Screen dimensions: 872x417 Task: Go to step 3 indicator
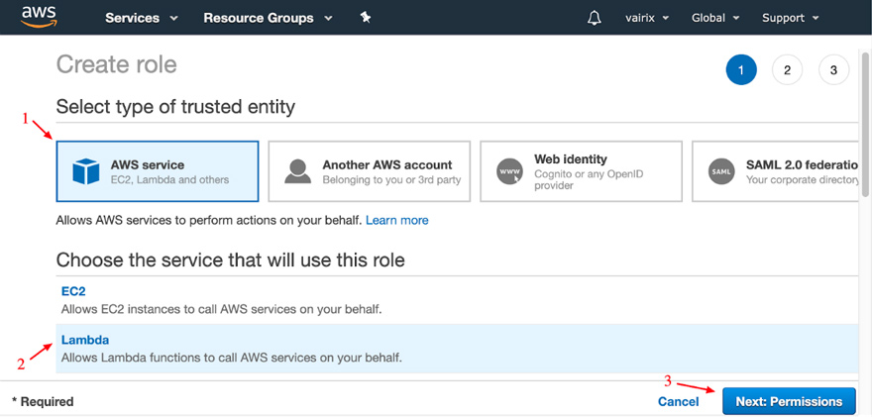833,70
